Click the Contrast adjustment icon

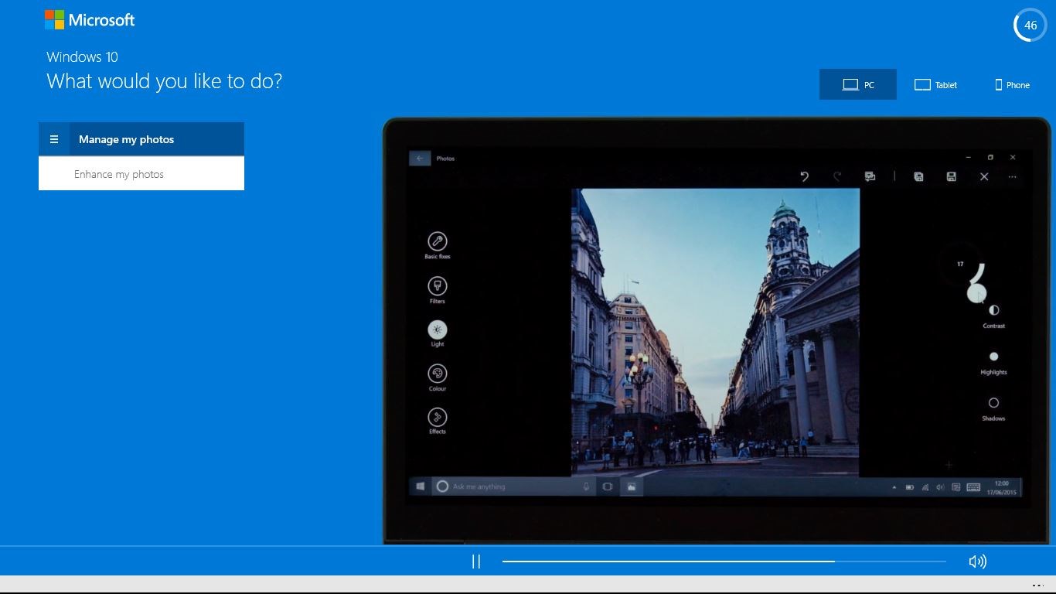point(993,310)
